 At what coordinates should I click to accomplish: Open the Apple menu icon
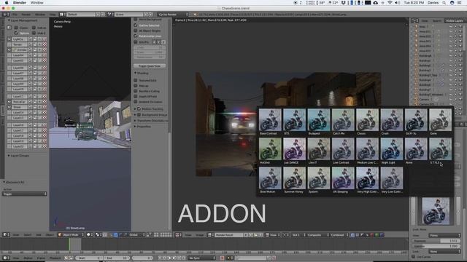[x=7, y=3]
